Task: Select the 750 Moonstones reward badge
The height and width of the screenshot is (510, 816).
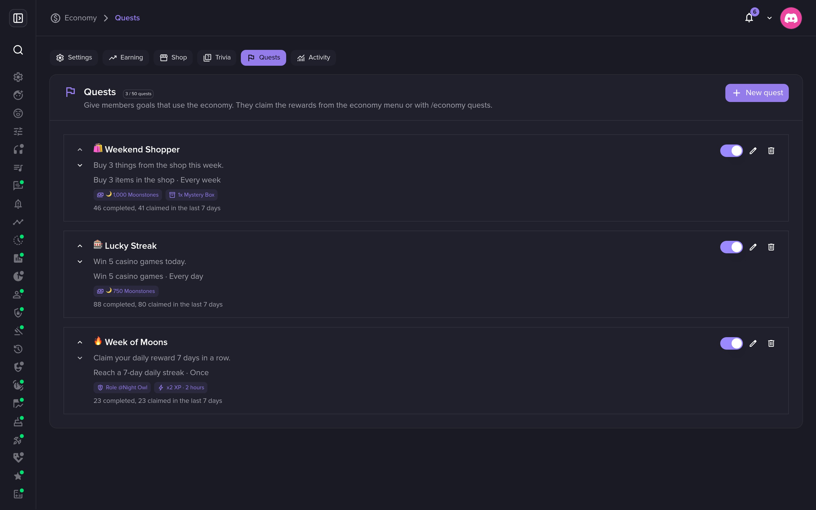Action: [126, 291]
